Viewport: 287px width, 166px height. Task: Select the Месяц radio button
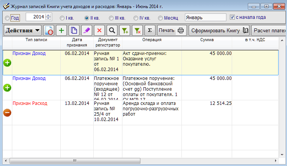(x=160, y=18)
